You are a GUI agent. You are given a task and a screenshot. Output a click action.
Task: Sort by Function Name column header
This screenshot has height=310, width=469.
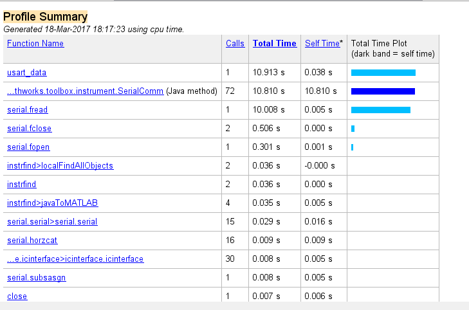click(x=35, y=44)
